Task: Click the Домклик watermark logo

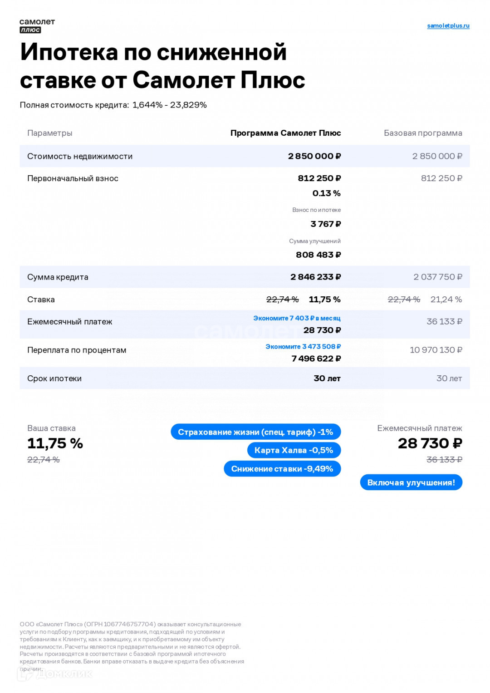Action: [54, 674]
